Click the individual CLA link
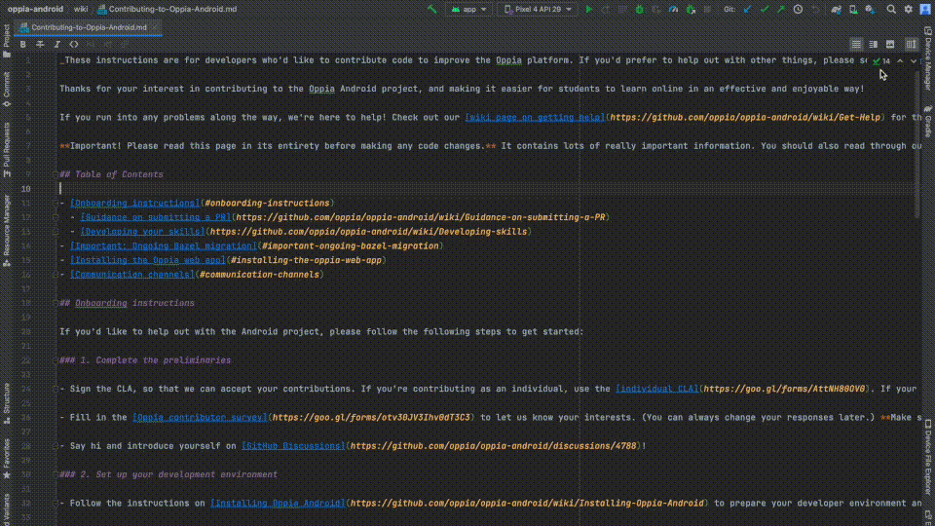This screenshot has width=935, height=526. tap(657, 389)
